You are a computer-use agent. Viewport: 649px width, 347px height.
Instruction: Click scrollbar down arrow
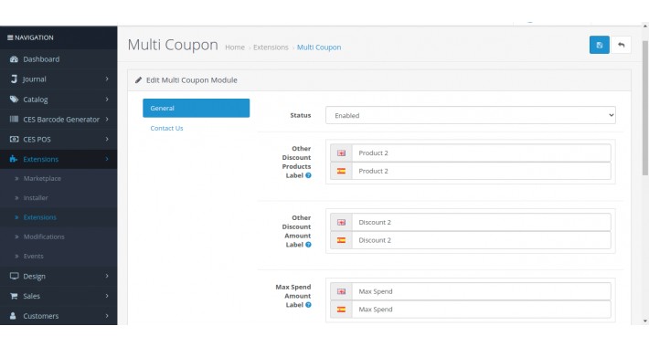click(645, 321)
